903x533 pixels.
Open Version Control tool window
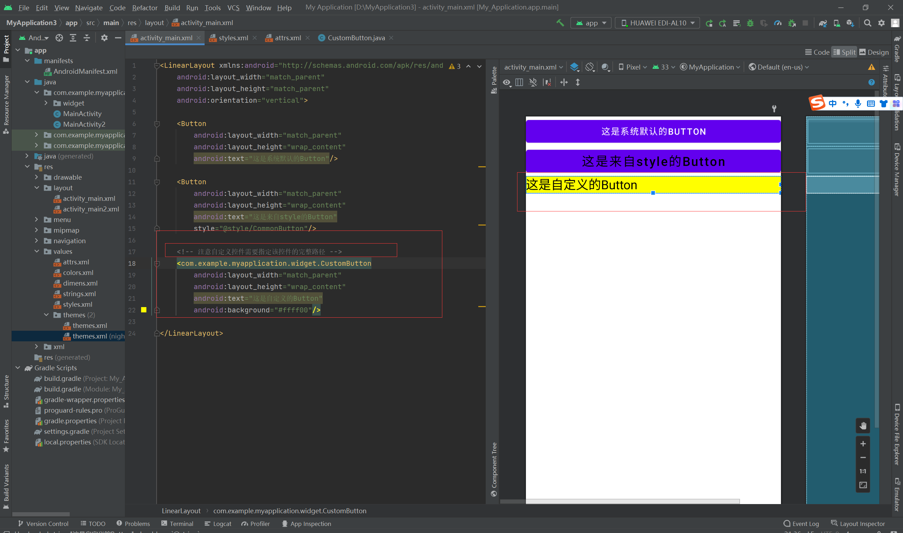(x=43, y=524)
